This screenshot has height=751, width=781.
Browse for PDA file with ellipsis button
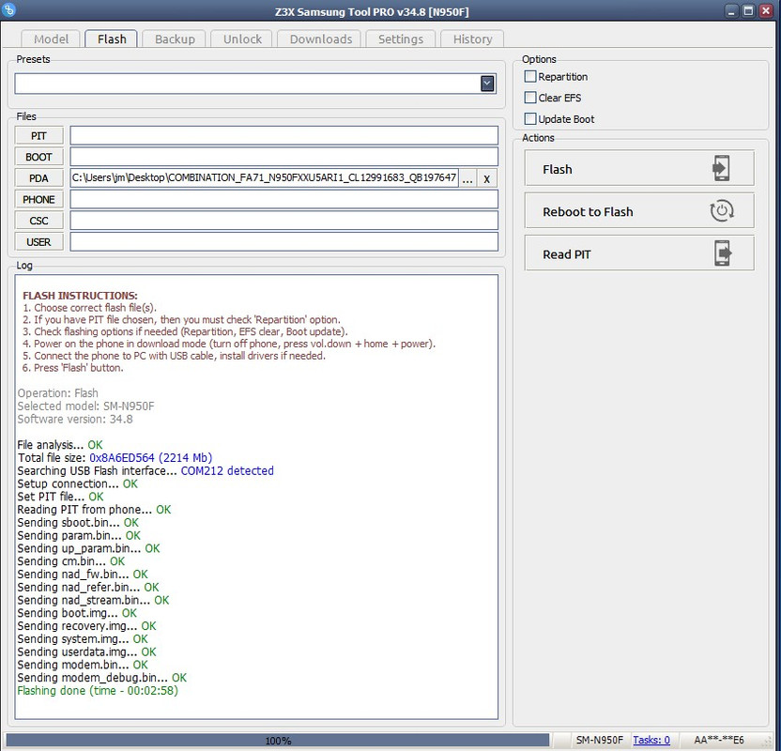click(x=467, y=178)
